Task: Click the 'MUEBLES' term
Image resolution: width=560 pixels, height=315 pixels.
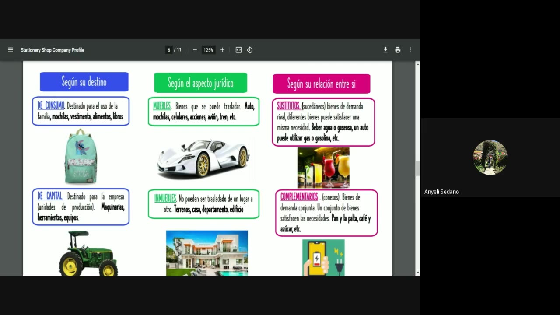Action: click(162, 106)
